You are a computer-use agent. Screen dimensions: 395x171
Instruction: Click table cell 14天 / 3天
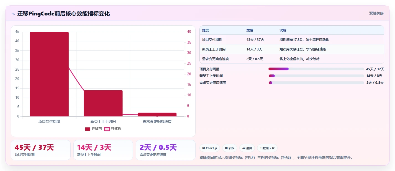pyautogui.click(x=254, y=49)
